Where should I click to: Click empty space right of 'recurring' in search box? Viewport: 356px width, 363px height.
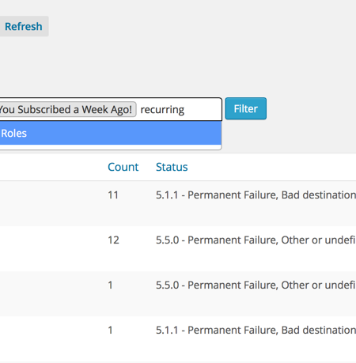(x=203, y=109)
